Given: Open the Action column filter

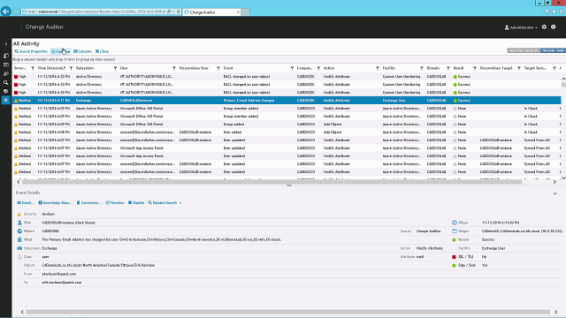Looking at the screenshot, I should click(378, 68).
